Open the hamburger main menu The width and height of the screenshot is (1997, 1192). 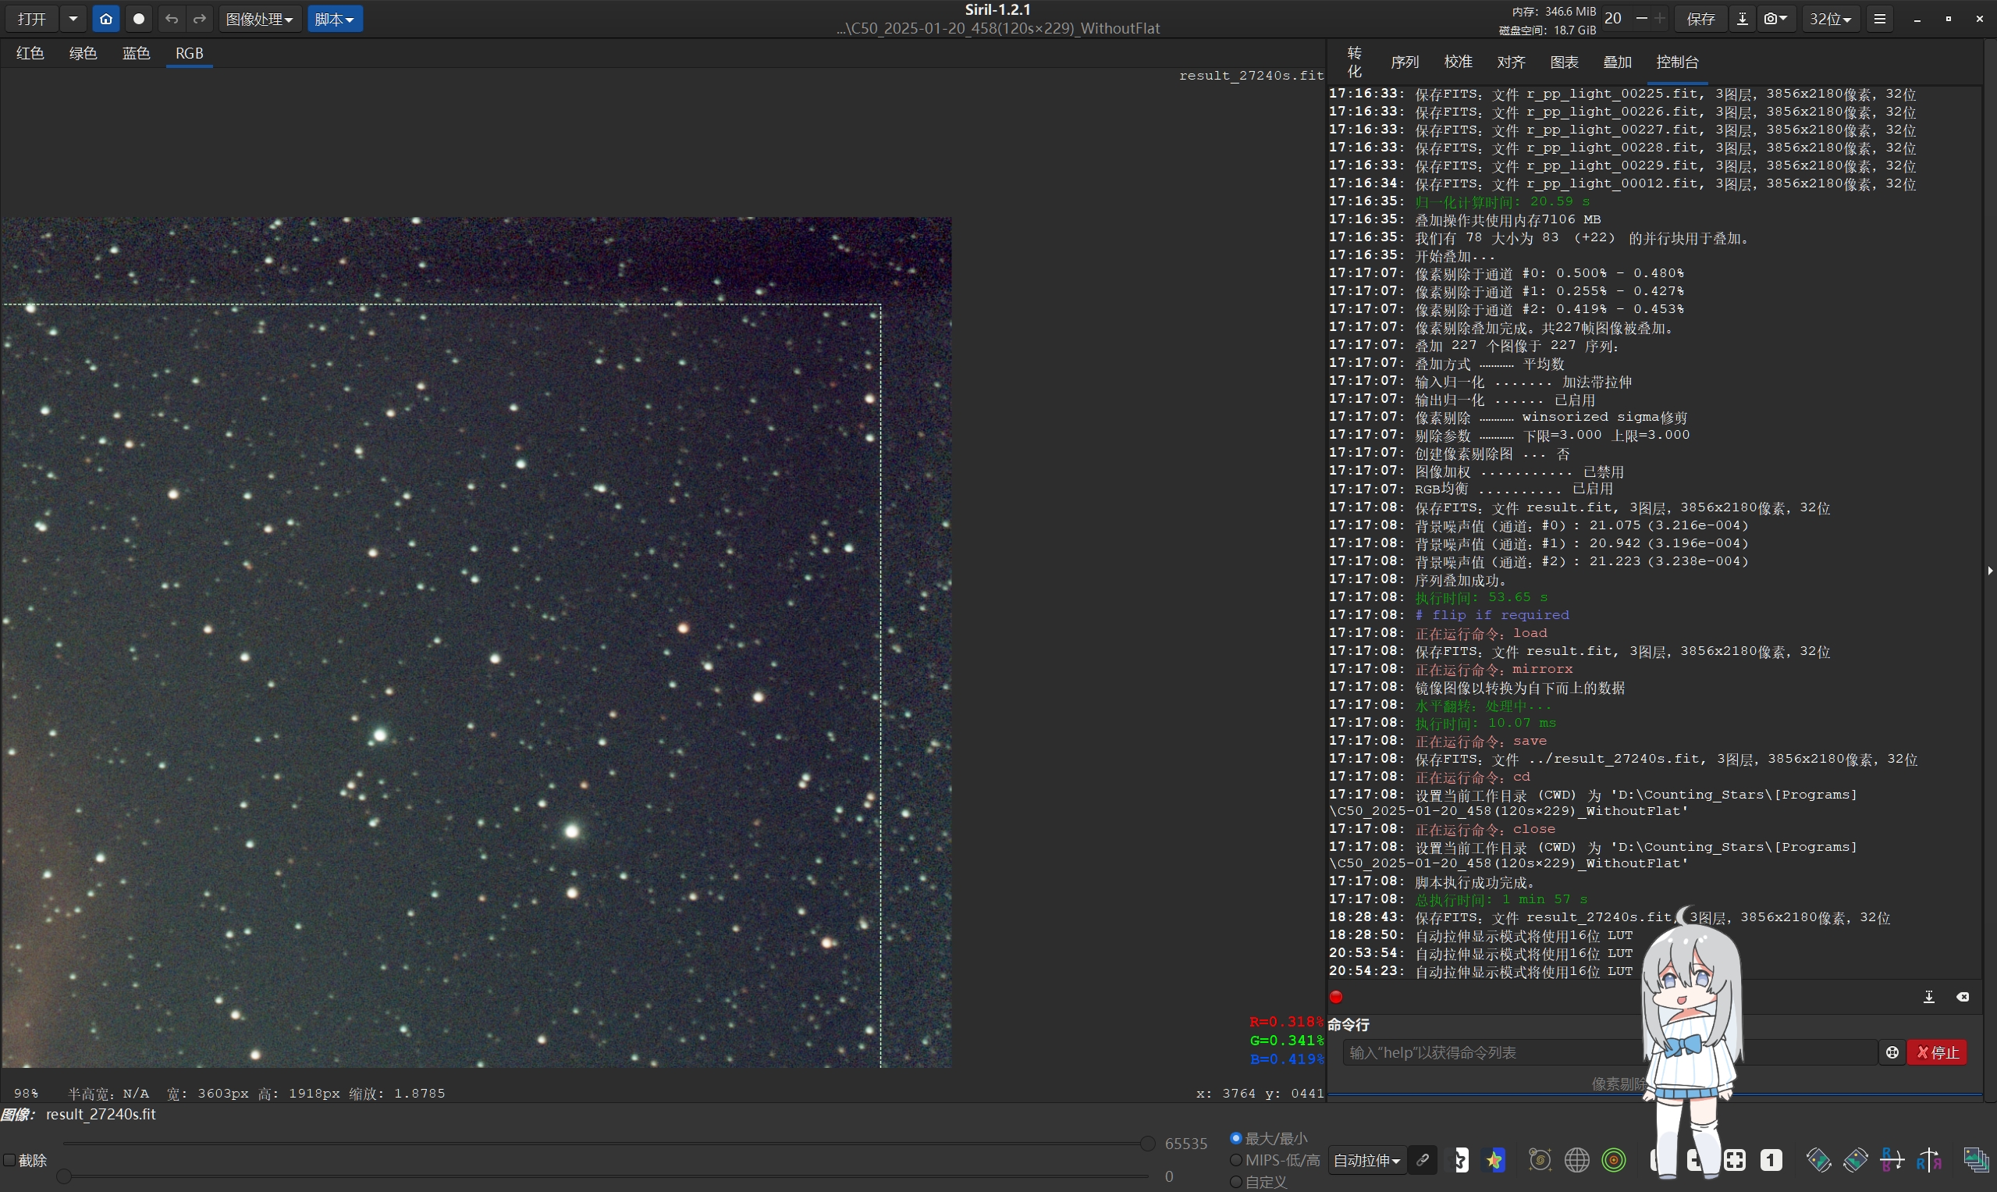coord(1879,19)
